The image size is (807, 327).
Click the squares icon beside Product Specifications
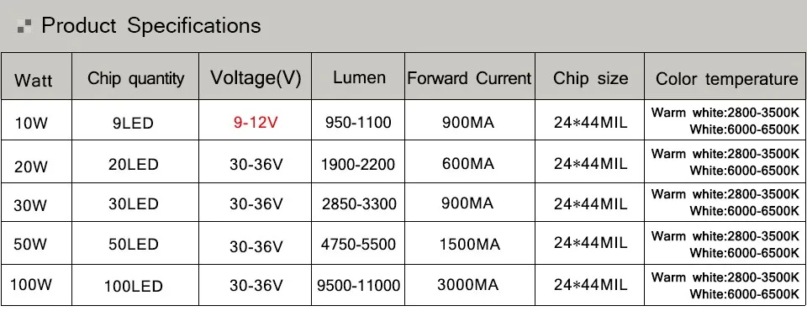[24, 26]
